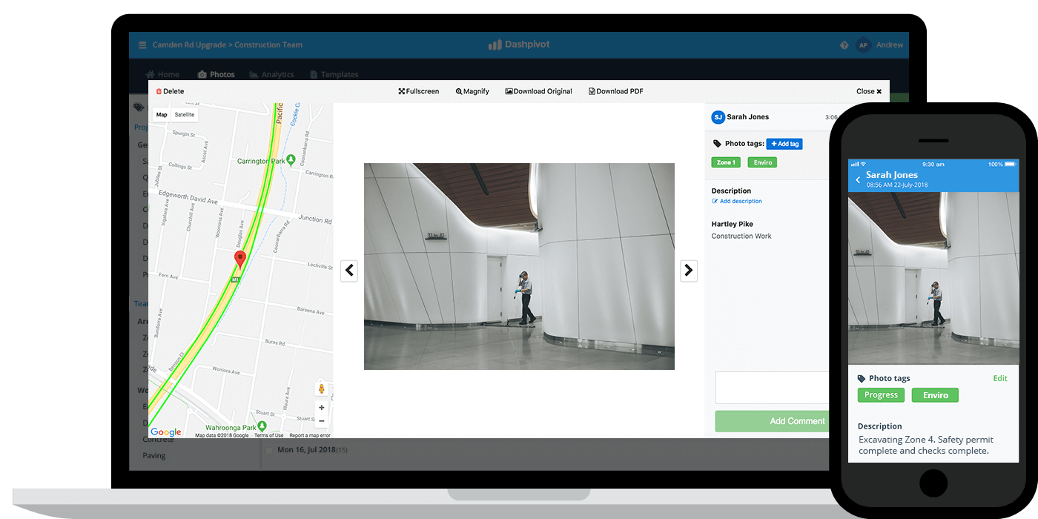Screen dimensions: 1038x519
Task: Open the Home tab
Action: (163, 75)
